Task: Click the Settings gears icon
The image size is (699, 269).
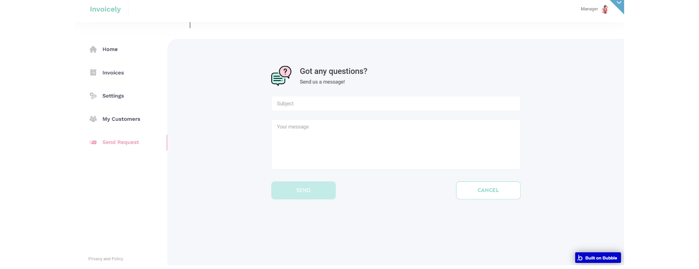Action: 93,96
